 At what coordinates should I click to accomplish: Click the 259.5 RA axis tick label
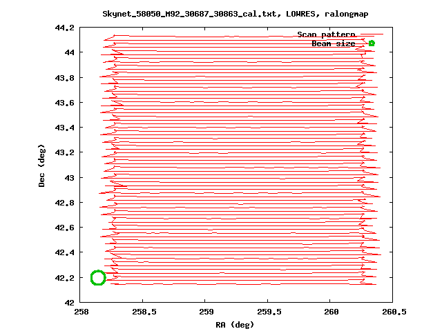point(269,312)
